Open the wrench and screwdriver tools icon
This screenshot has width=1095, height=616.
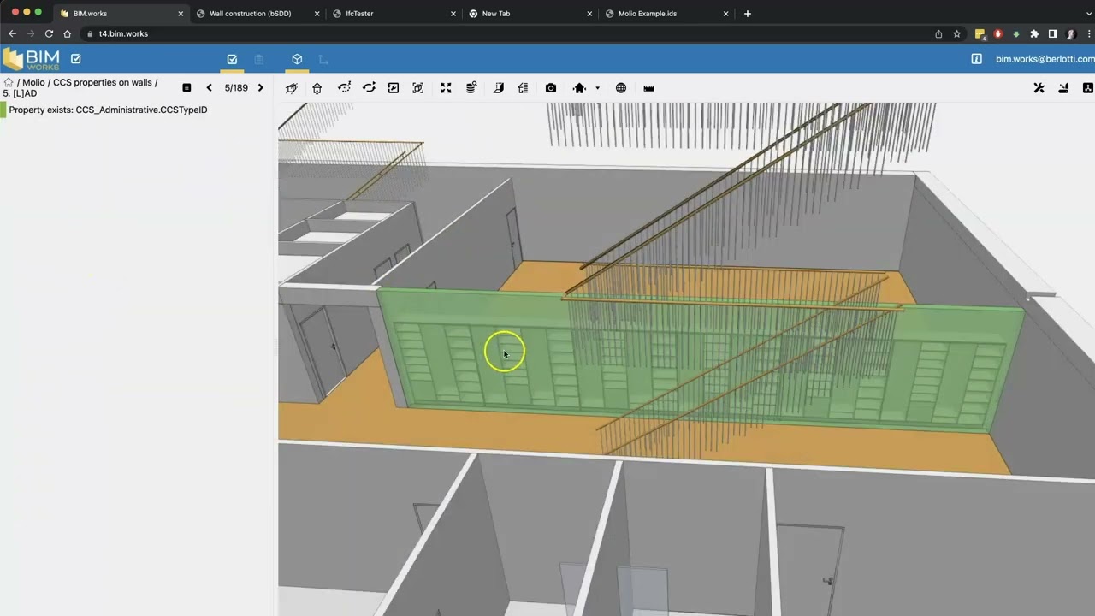click(1039, 88)
